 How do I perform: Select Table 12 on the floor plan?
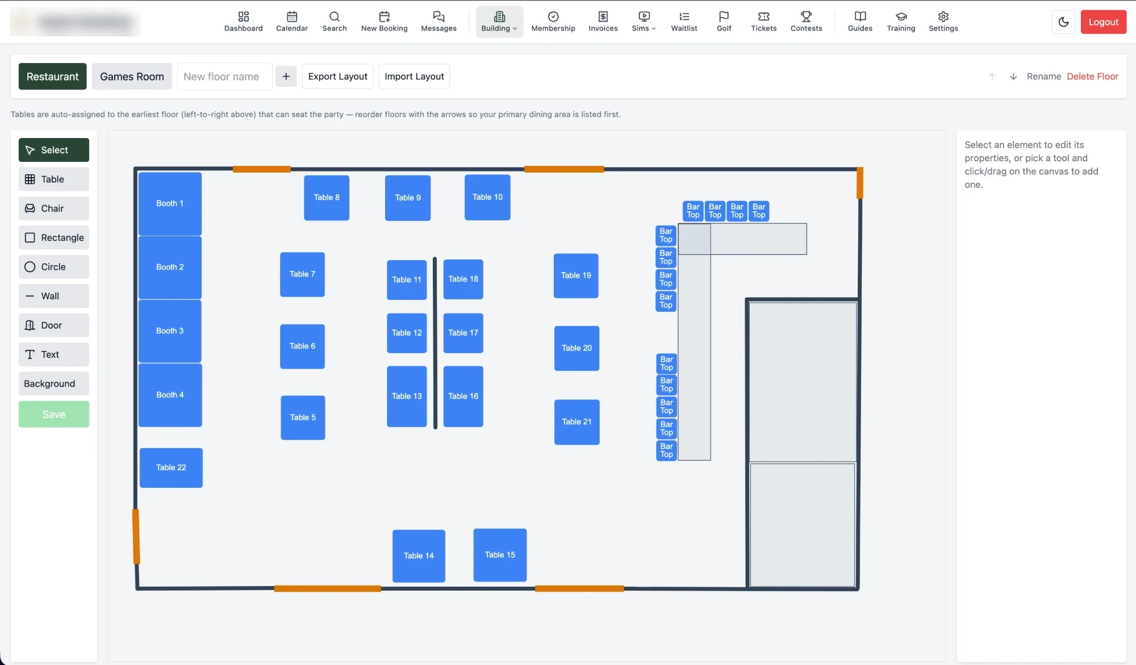(407, 333)
